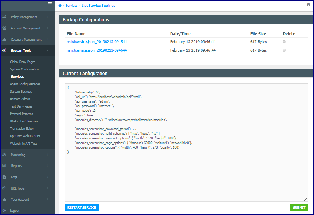Click the Policy Management shuffle icon
Image resolution: width=314 pixels, height=215 pixels.
pyautogui.click(x=4, y=17)
